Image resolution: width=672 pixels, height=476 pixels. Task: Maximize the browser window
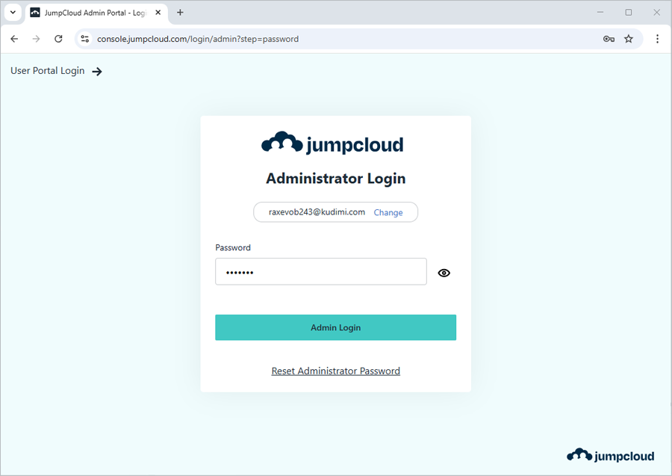[x=628, y=13]
